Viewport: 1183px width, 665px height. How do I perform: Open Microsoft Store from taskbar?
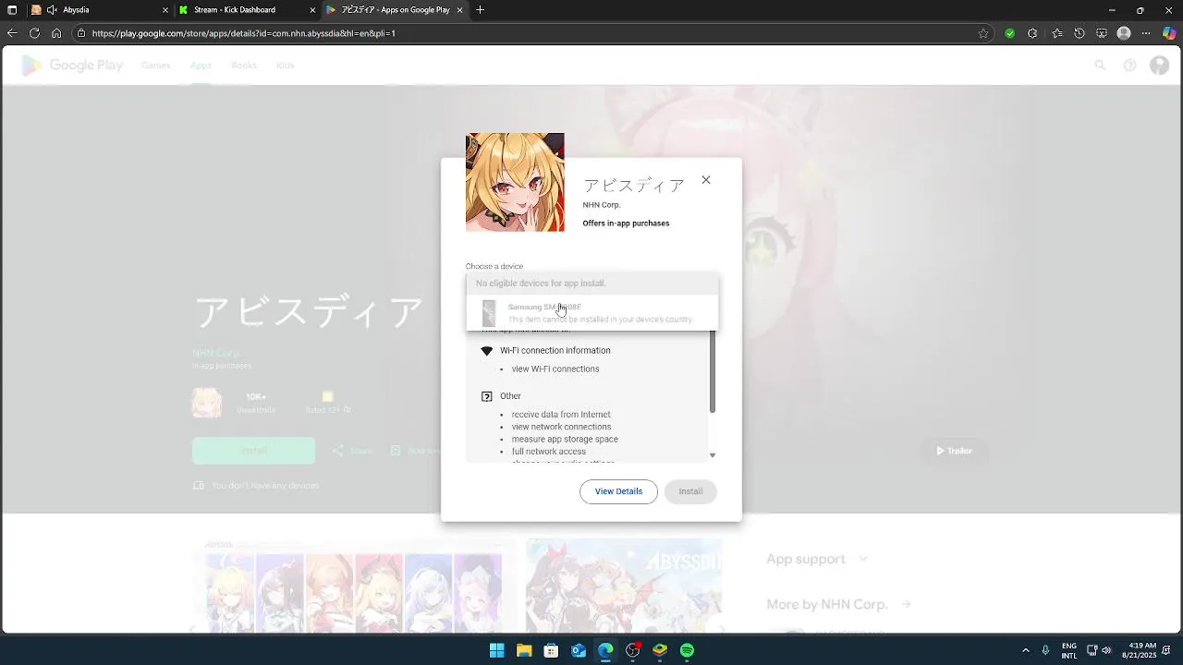pyautogui.click(x=551, y=650)
